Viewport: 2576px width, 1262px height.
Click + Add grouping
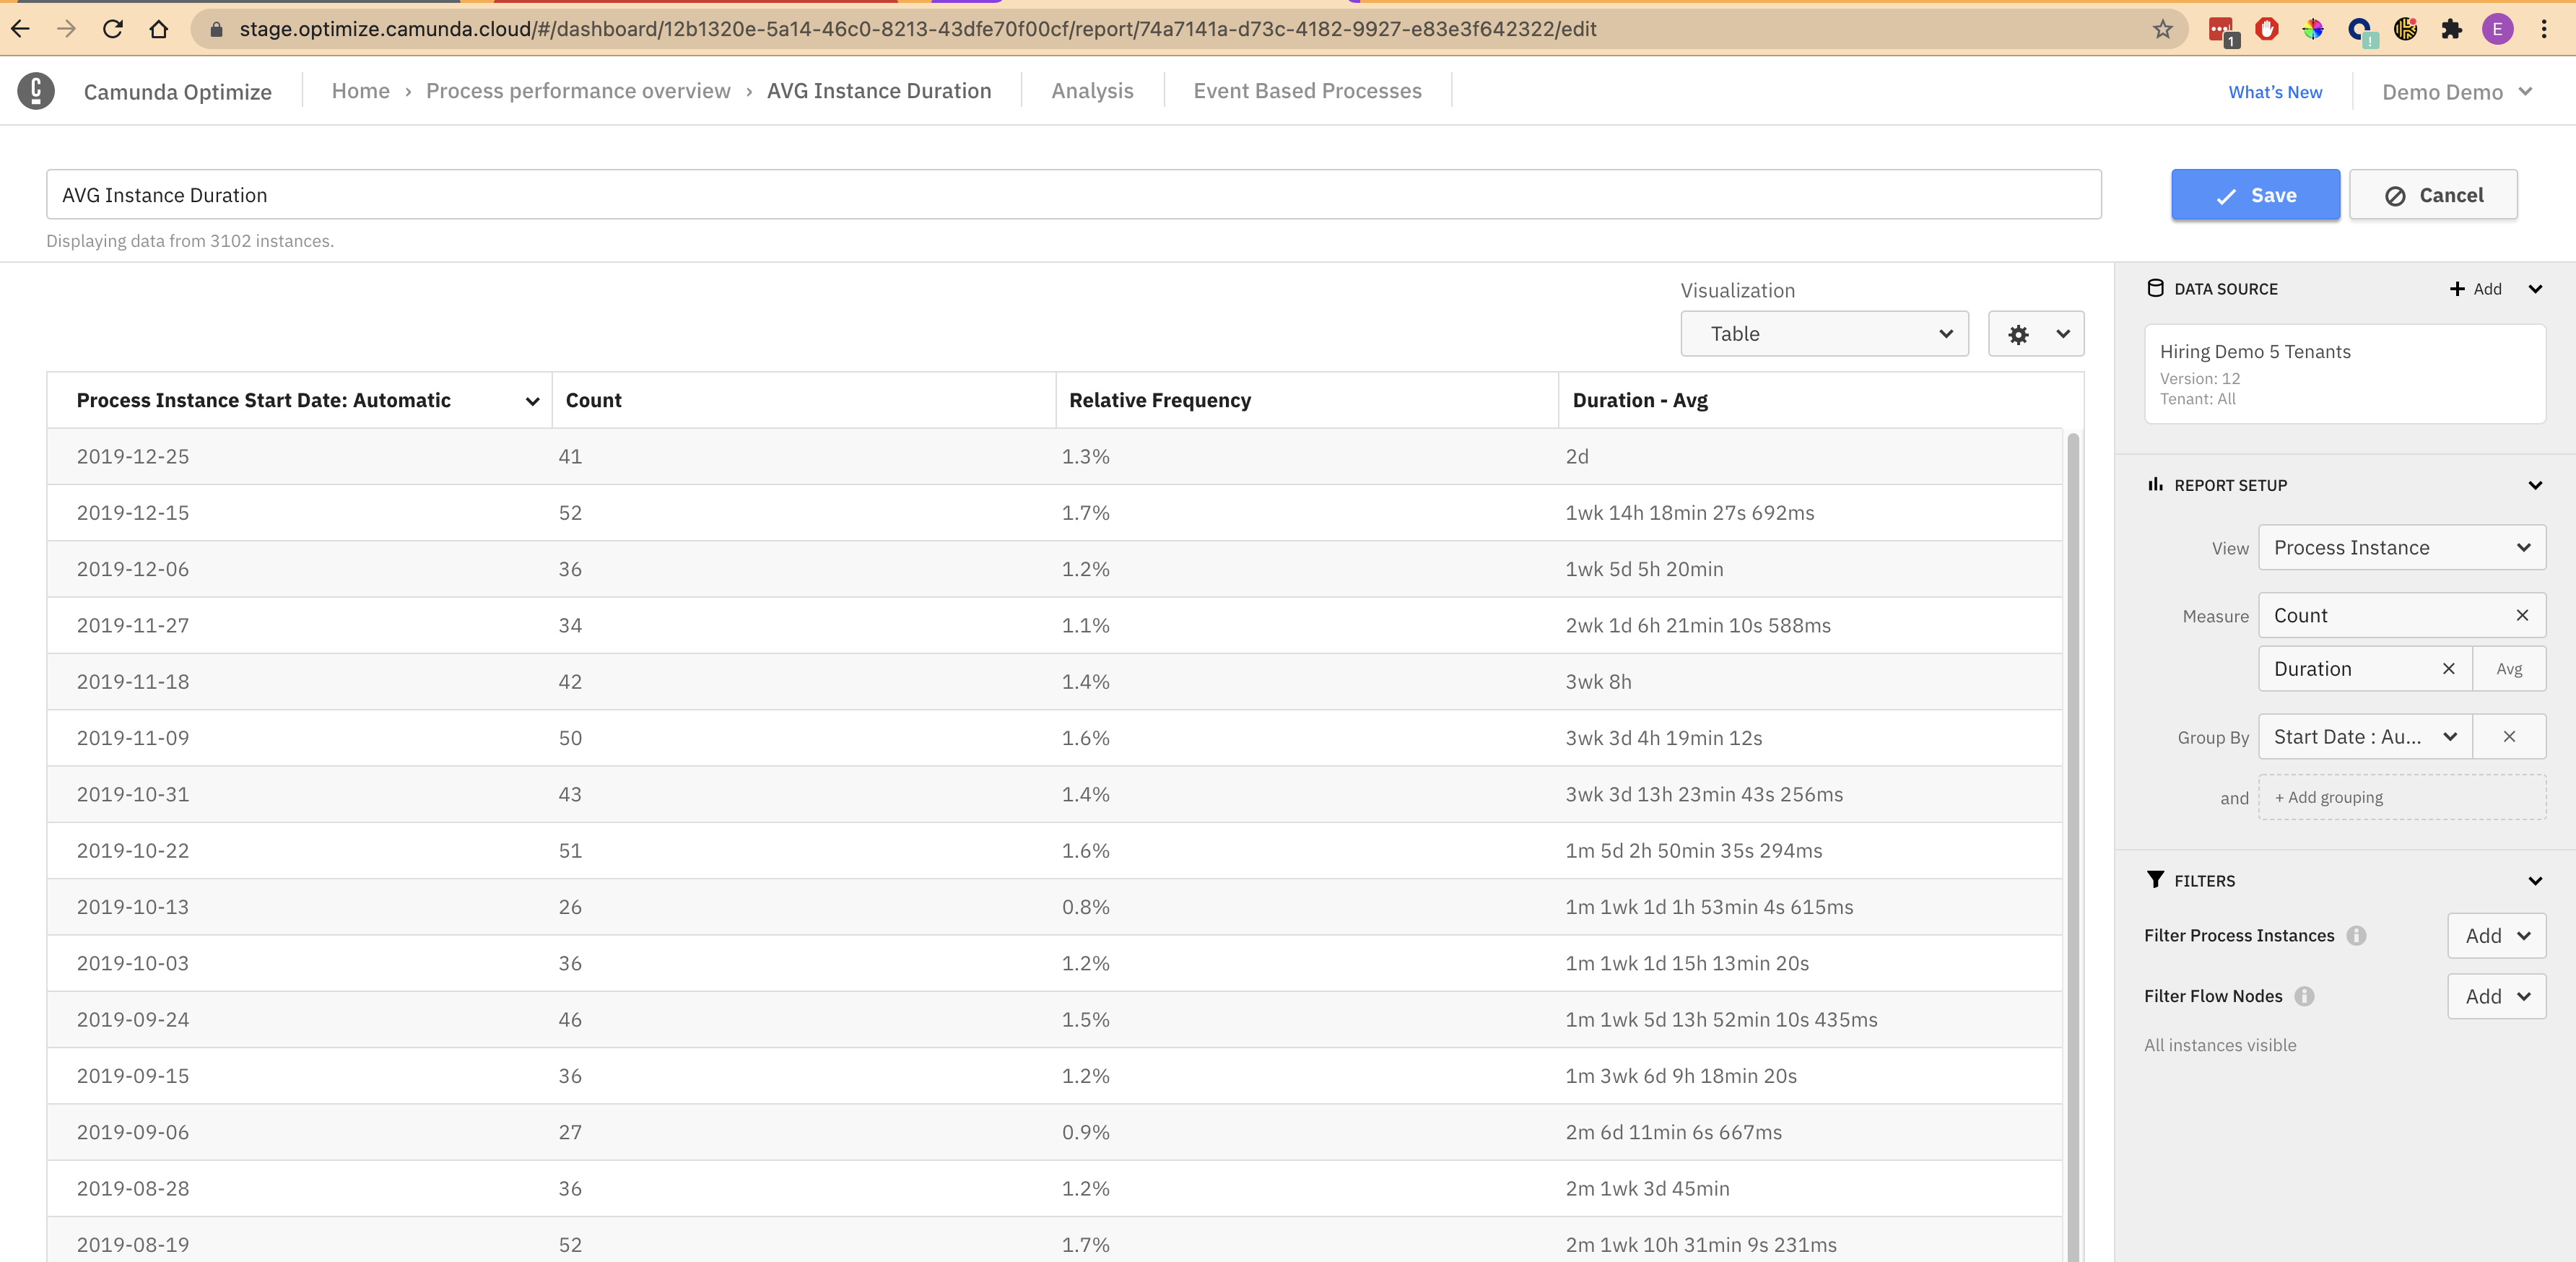point(2401,797)
